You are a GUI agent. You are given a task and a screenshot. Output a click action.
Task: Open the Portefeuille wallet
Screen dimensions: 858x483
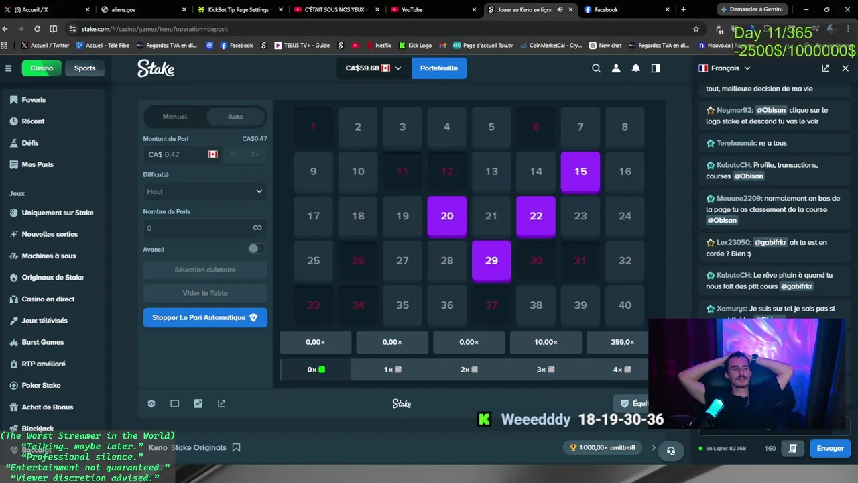pyautogui.click(x=439, y=68)
